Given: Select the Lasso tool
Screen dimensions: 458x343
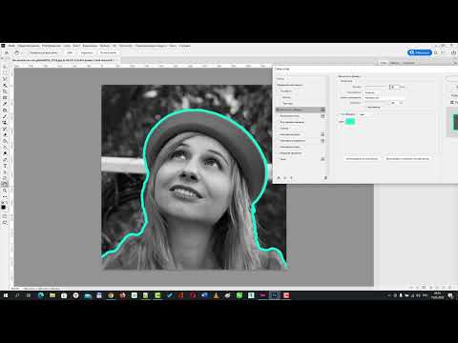Looking at the screenshot, I should click(x=5, y=79).
